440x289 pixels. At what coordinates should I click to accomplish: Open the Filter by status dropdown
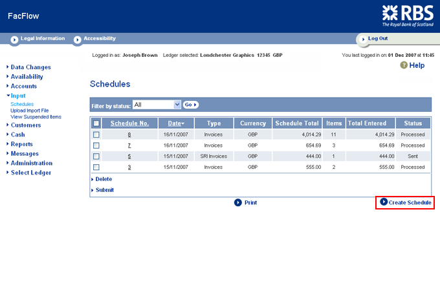[156, 104]
